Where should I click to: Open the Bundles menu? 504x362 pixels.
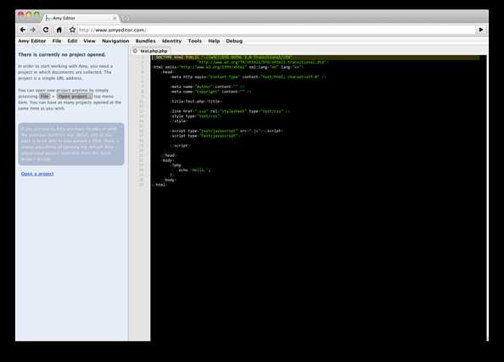click(145, 41)
